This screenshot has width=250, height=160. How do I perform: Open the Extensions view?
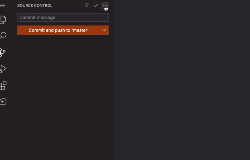pyautogui.click(x=3, y=85)
